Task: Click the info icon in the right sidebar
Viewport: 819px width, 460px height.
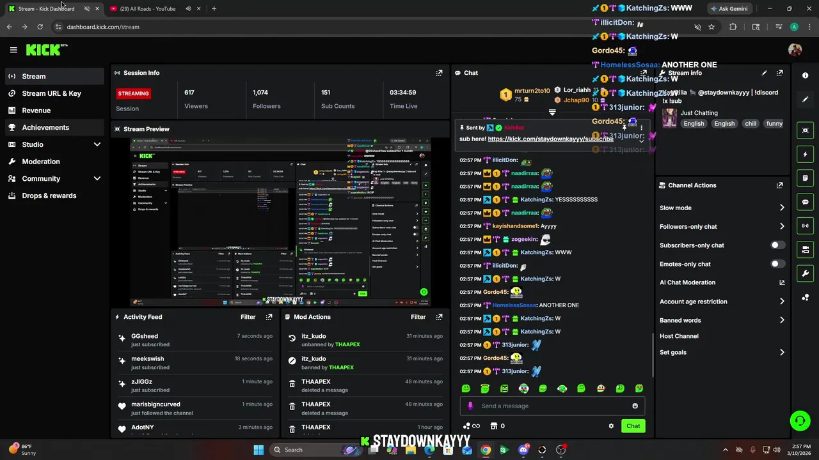Action: [805, 75]
